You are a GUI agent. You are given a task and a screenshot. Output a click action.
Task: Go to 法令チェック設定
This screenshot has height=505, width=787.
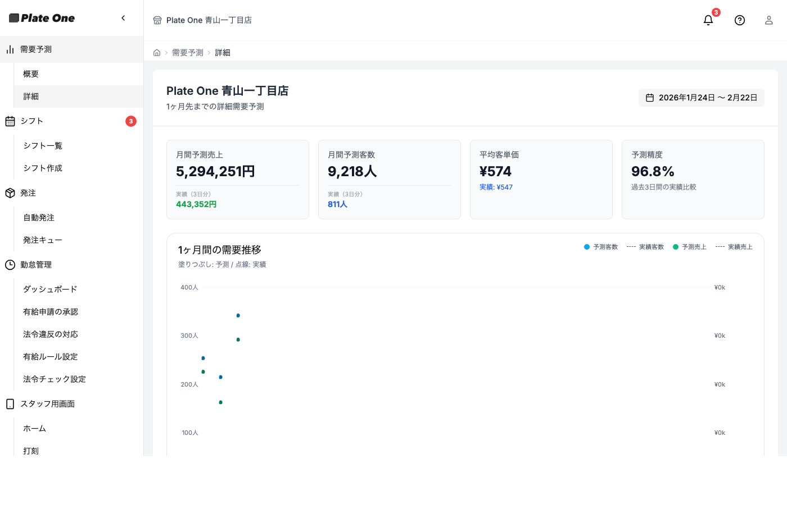point(79,379)
